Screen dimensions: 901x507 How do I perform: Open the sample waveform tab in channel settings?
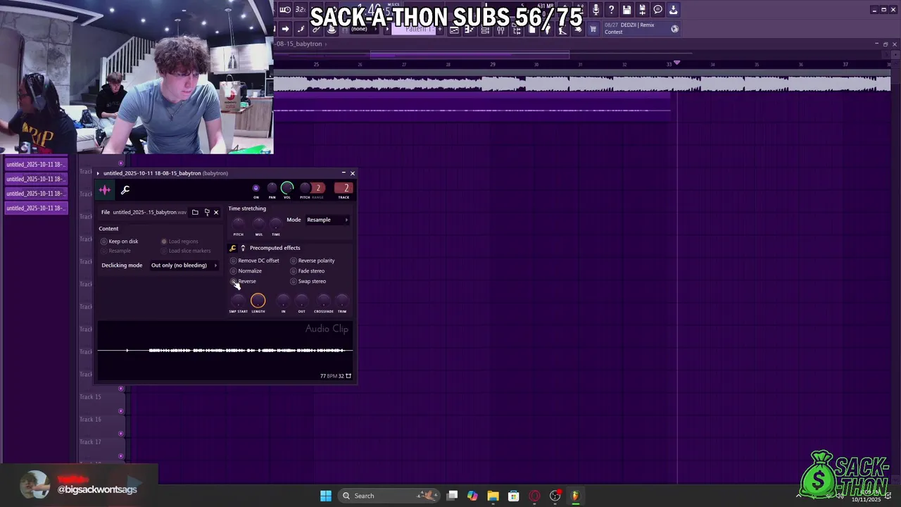pyautogui.click(x=105, y=190)
